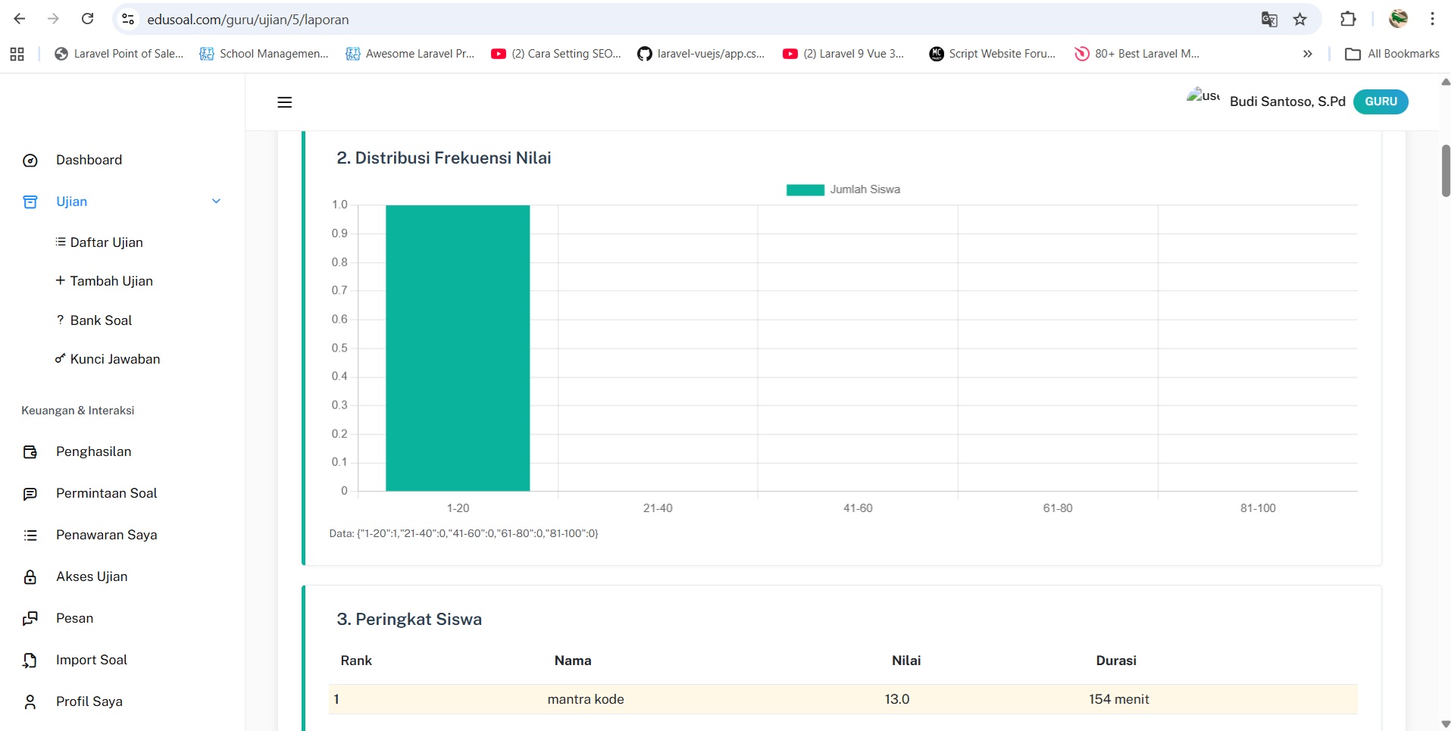This screenshot has width=1451, height=731.
Task: Open Kunci Jawaban link
Action: (x=114, y=359)
